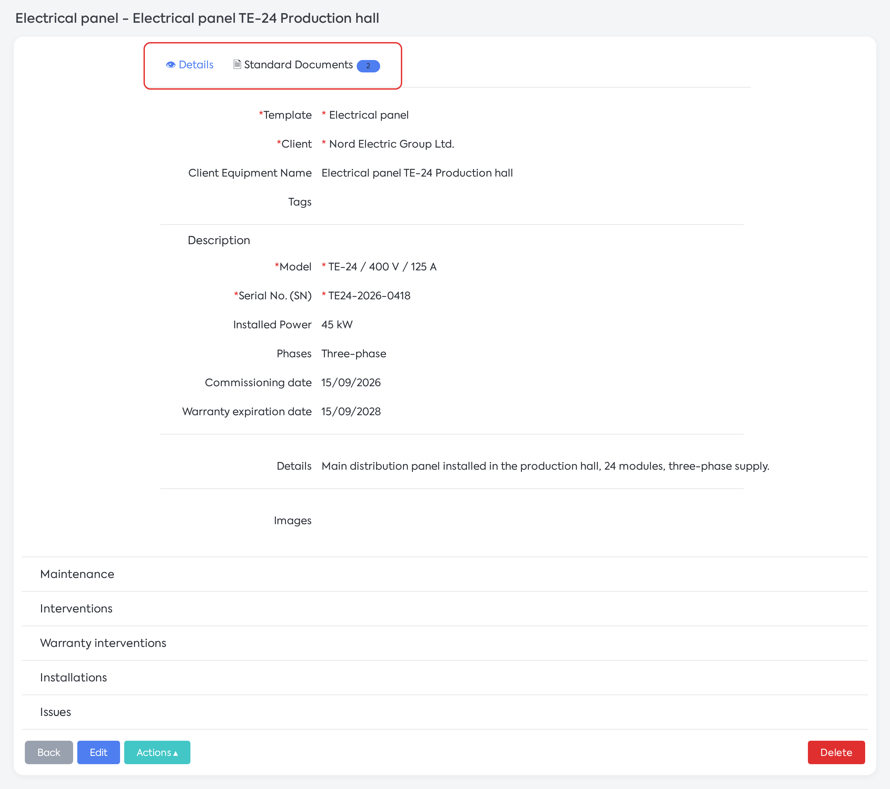
Task: Click the Back button
Action: point(49,752)
